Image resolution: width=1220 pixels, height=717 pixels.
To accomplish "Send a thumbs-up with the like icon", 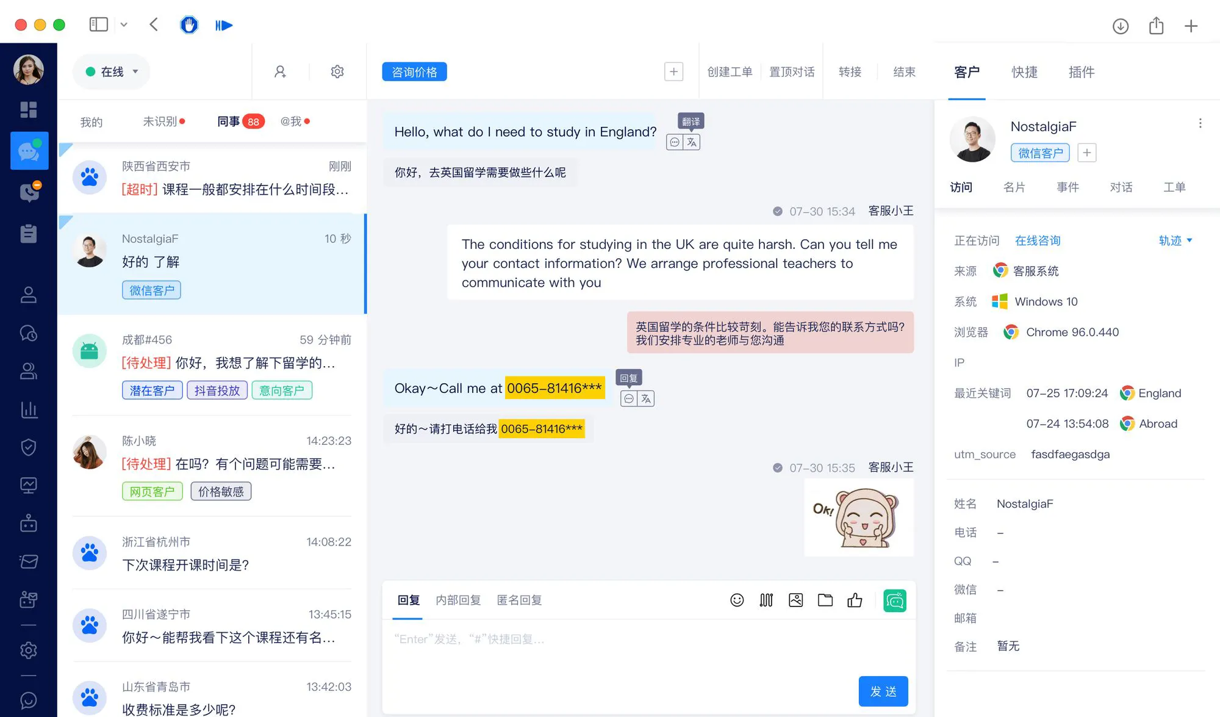I will (x=854, y=600).
